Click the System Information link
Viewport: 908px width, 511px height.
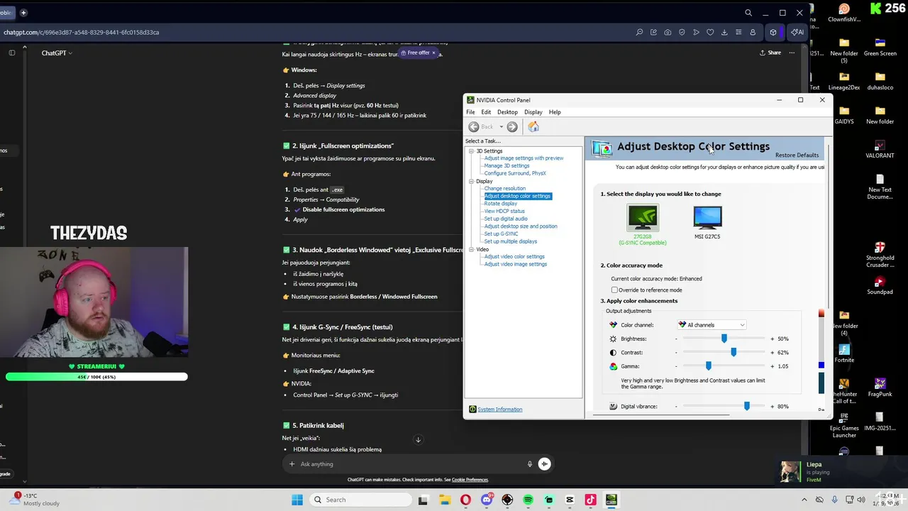(x=499, y=410)
